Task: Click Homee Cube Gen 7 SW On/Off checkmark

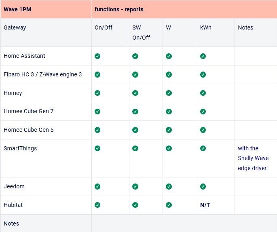Action: pyautogui.click(x=135, y=112)
